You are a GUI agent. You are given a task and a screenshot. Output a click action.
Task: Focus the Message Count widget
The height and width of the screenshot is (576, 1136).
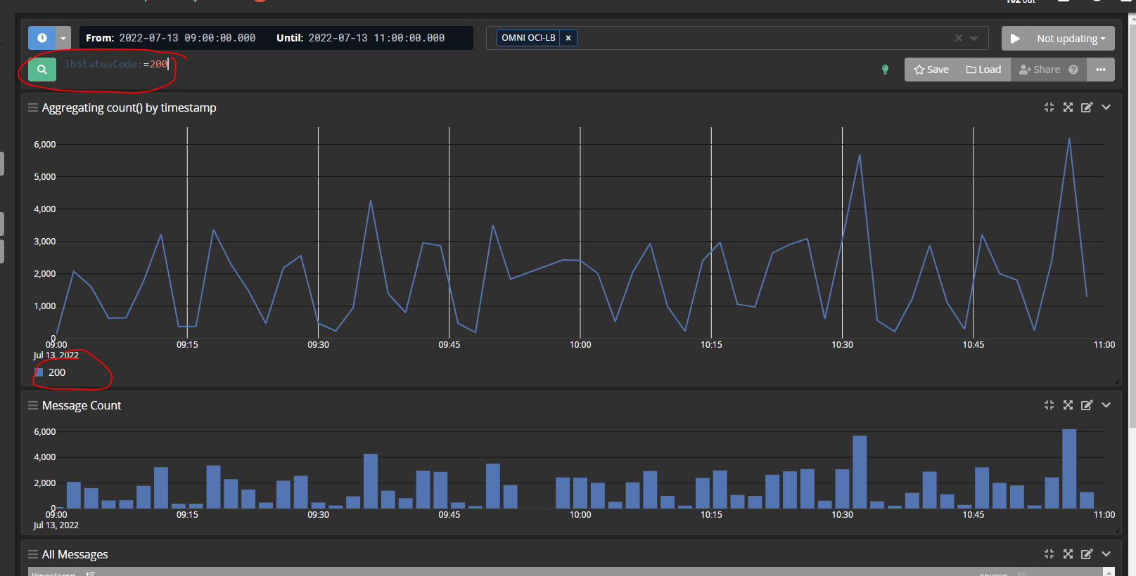(x=1049, y=405)
